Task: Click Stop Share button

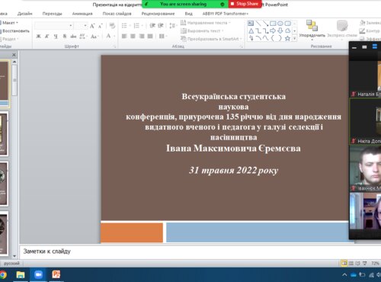Action: click(245, 4)
